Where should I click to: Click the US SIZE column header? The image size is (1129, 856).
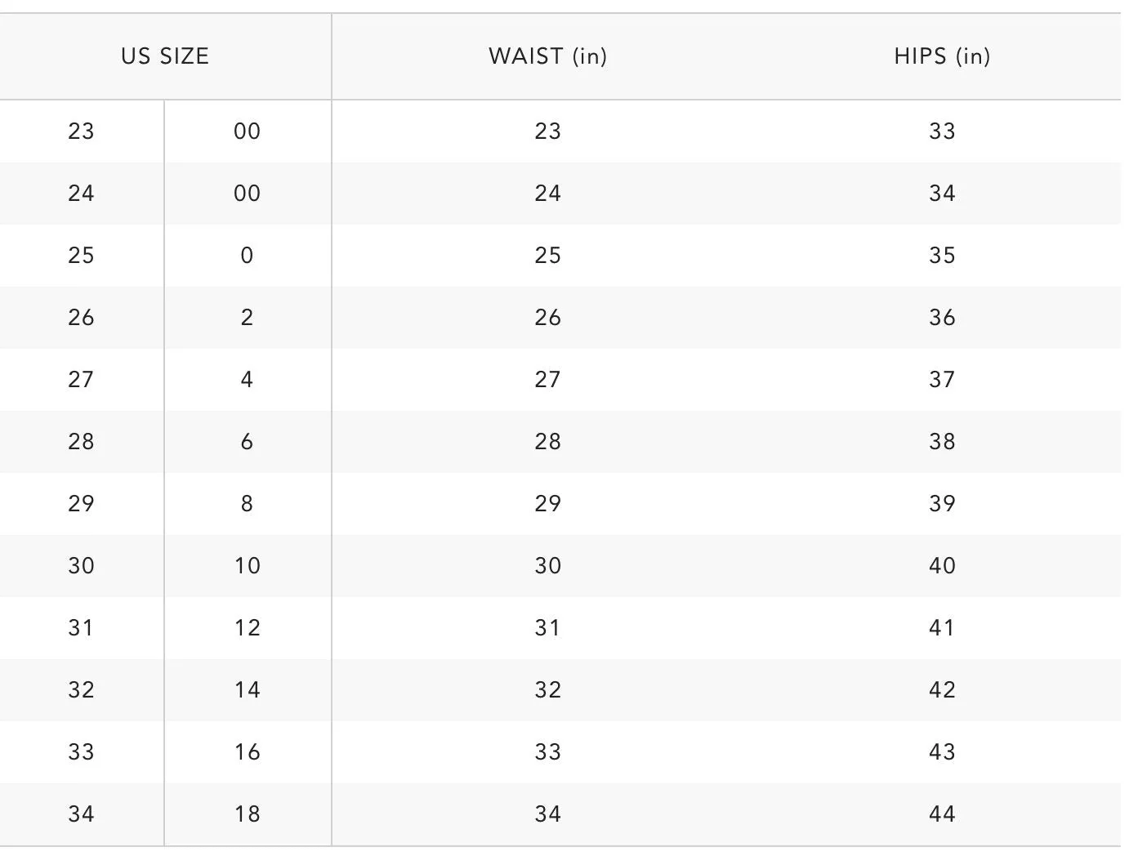[x=165, y=56]
